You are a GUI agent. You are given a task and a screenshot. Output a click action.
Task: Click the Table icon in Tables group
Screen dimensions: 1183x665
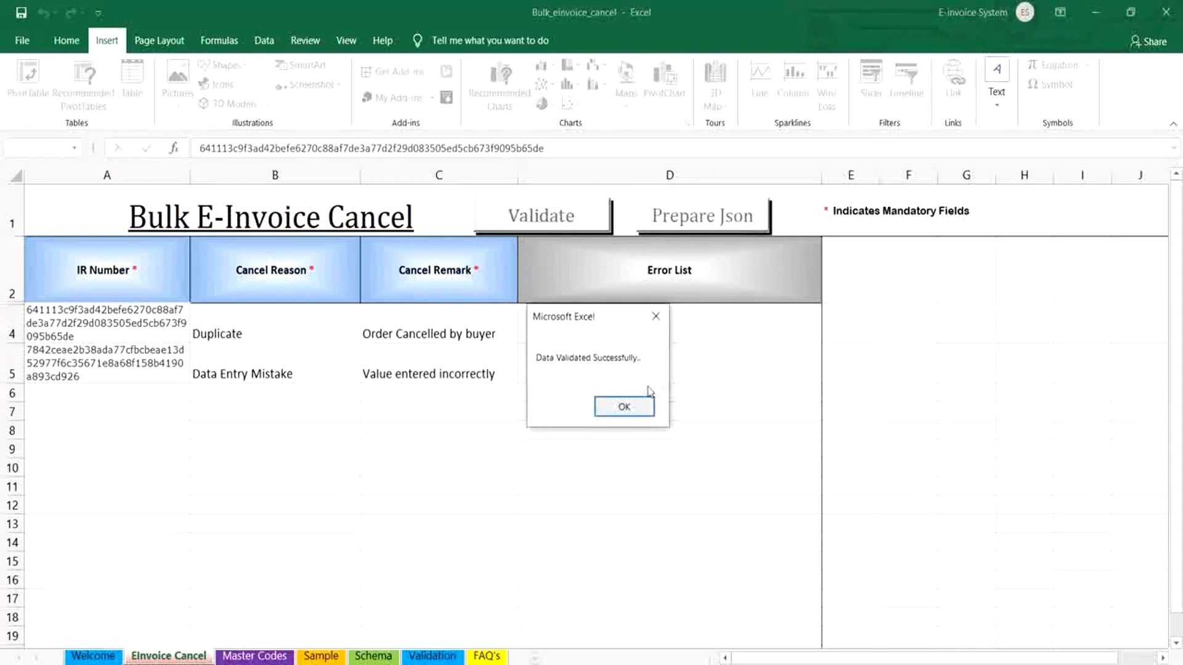pyautogui.click(x=132, y=79)
